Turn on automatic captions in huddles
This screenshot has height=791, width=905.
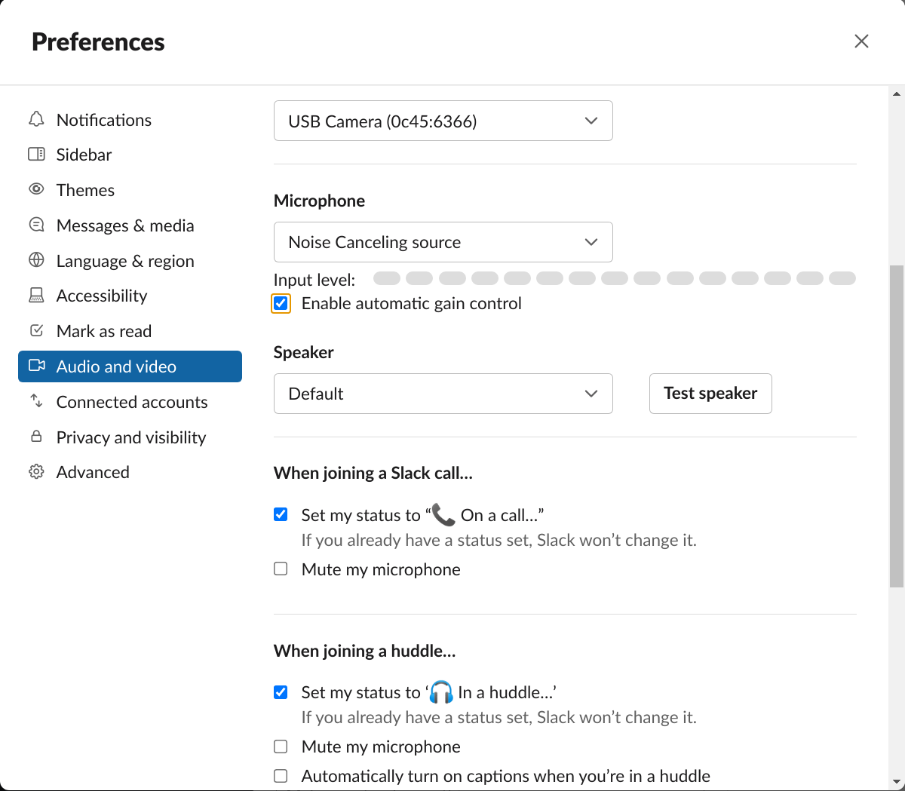point(281,776)
